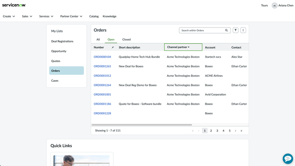Open the three-dot more options menu
The height and width of the screenshot is (166, 295).
[243, 30]
